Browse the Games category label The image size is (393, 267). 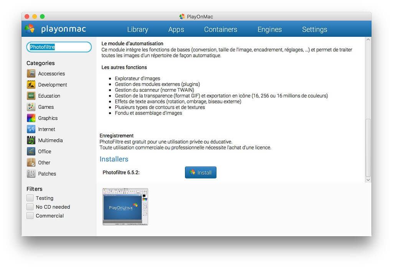coord(46,107)
